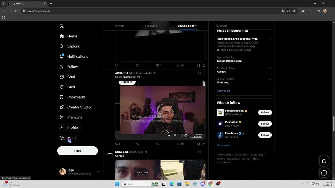Screen dimensions: 335x188
Task: Open the Follow page in sidebar
Action: (69, 67)
